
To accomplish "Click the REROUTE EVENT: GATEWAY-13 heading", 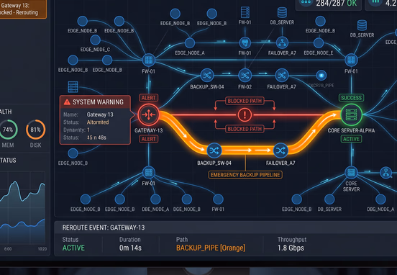I will coord(104,227).
